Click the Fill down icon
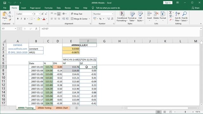 (x=171, y=16)
